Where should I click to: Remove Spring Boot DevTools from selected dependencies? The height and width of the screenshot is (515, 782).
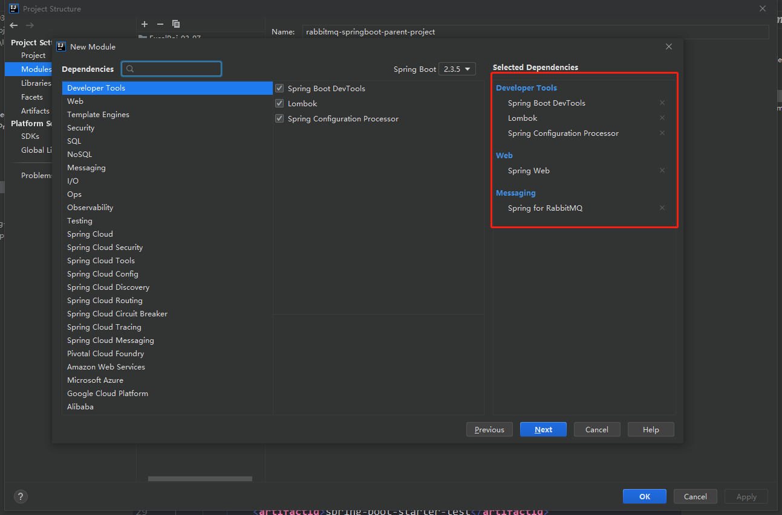click(x=662, y=103)
